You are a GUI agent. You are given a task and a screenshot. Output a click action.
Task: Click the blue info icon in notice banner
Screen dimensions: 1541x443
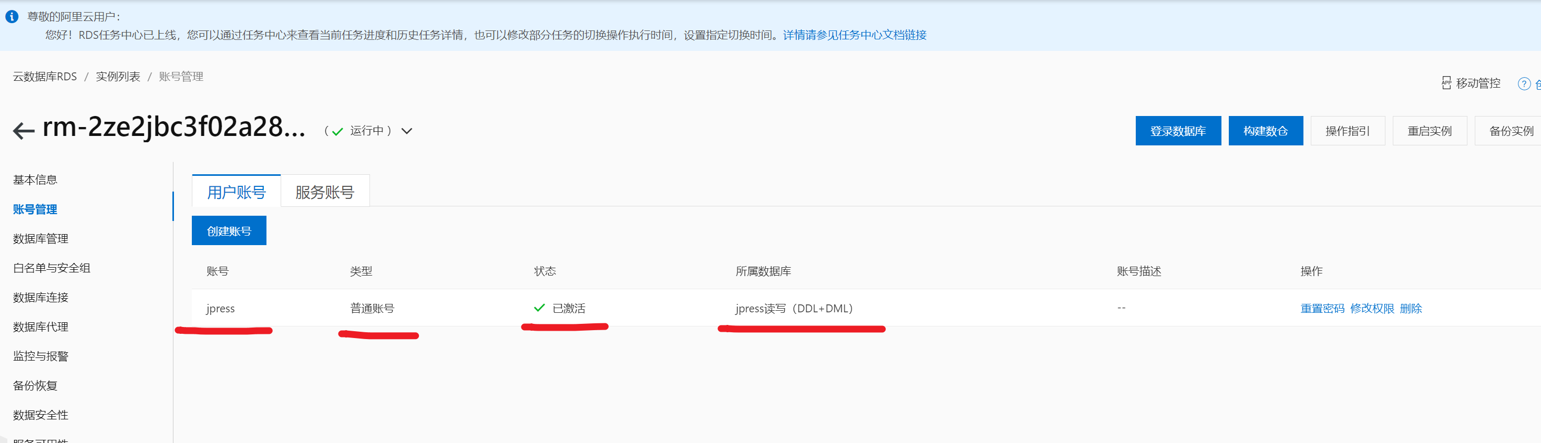point(12,17)
